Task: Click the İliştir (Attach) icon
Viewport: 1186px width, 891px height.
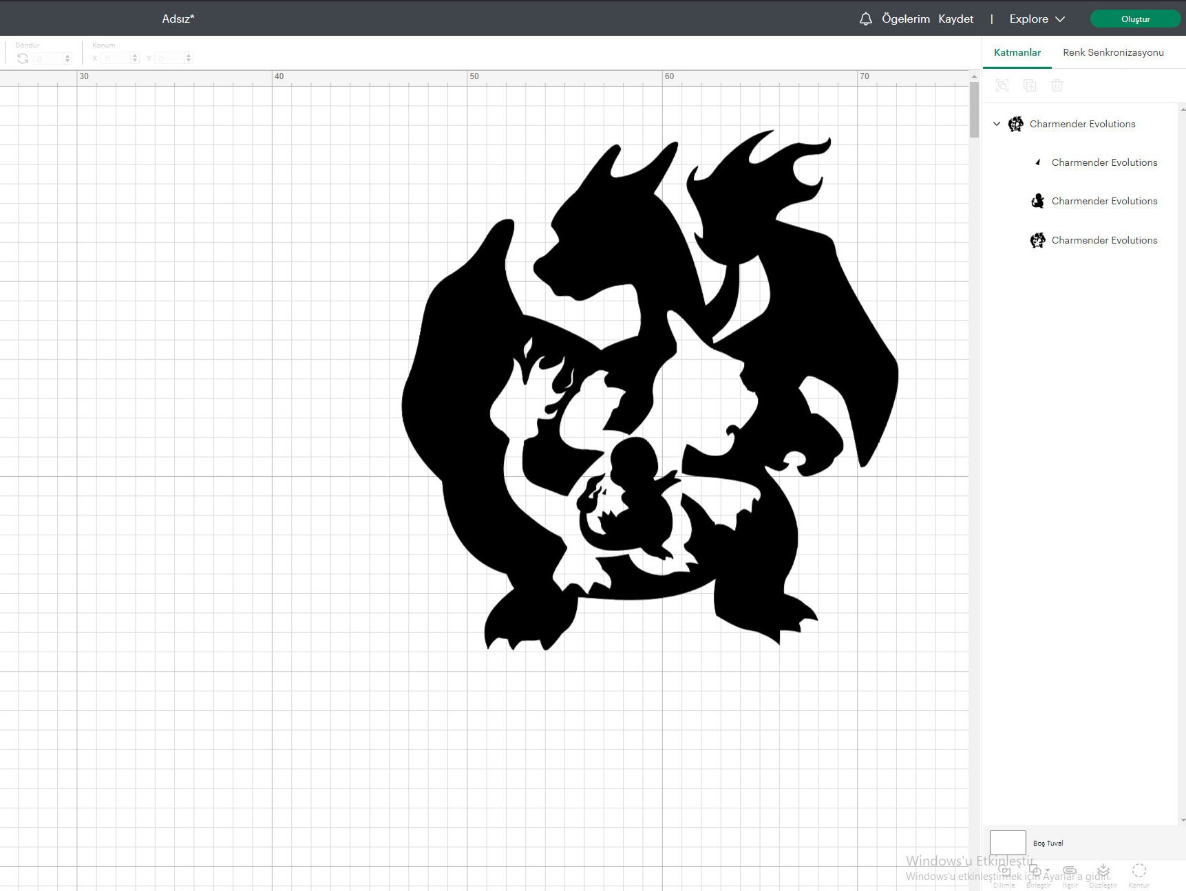Action: point(1069,870)
